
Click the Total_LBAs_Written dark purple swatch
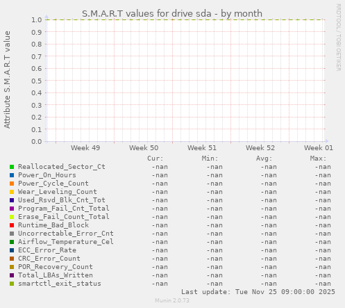pyautogui.click(x=12, y=275)
